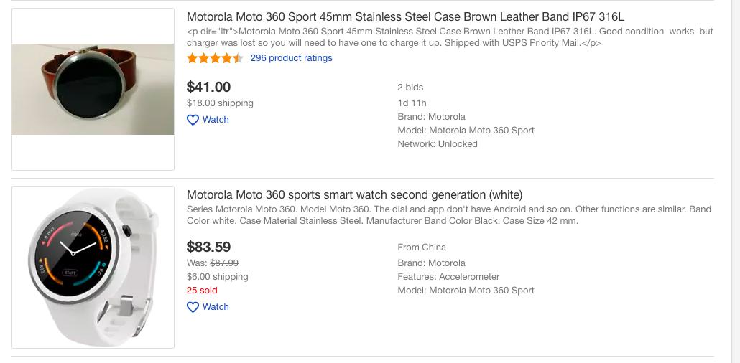Click the heart icon on the brown leather band listing

(193, 120)
